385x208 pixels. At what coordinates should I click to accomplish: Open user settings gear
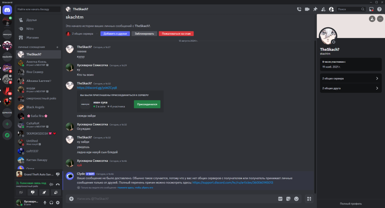(58, 203)
